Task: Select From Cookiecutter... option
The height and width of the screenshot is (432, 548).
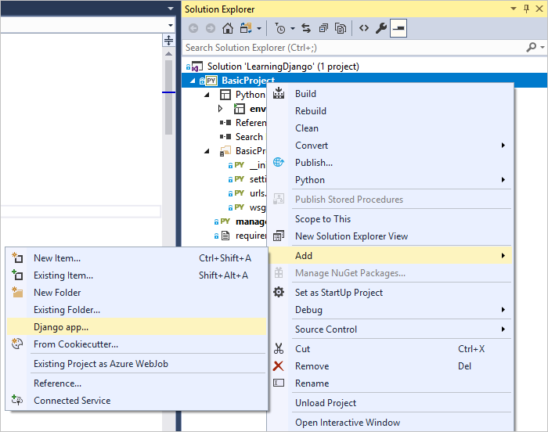Action: (x=75, y=344)
